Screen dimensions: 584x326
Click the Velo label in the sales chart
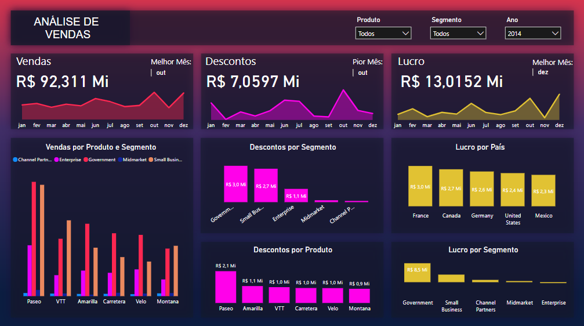141,302
